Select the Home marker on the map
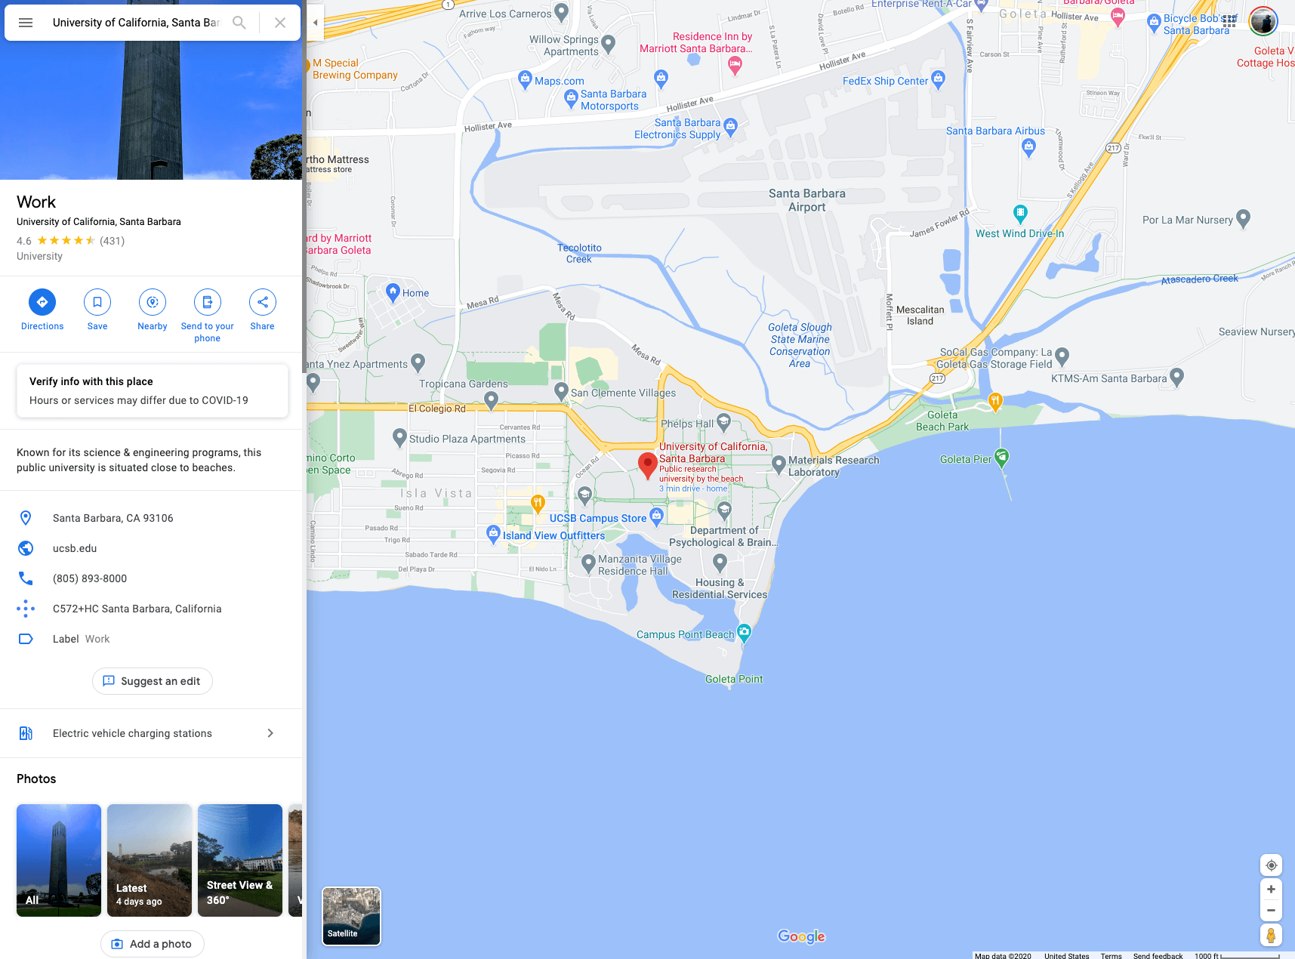The image size is (1295, 959). pos(393,292)
